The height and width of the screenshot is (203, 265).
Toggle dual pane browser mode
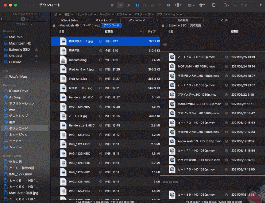pyautogui.click(x=168, y=5)
